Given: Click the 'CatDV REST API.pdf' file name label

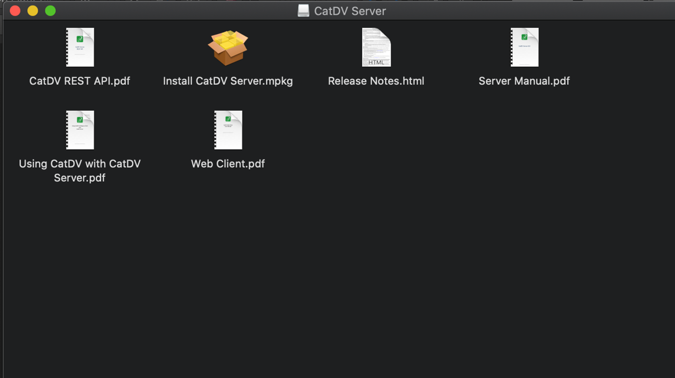Looking at the screenshot, I should pos(79,81).
